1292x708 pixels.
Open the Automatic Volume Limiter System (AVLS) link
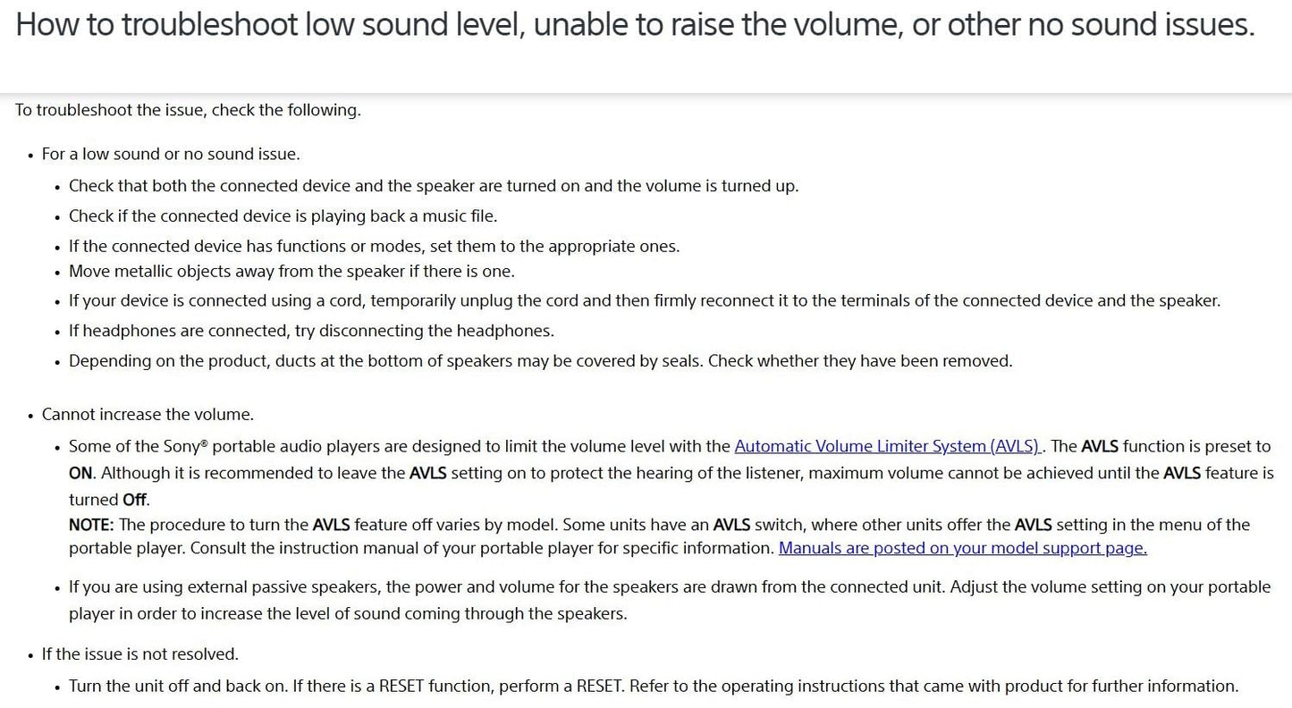(887, 446)
